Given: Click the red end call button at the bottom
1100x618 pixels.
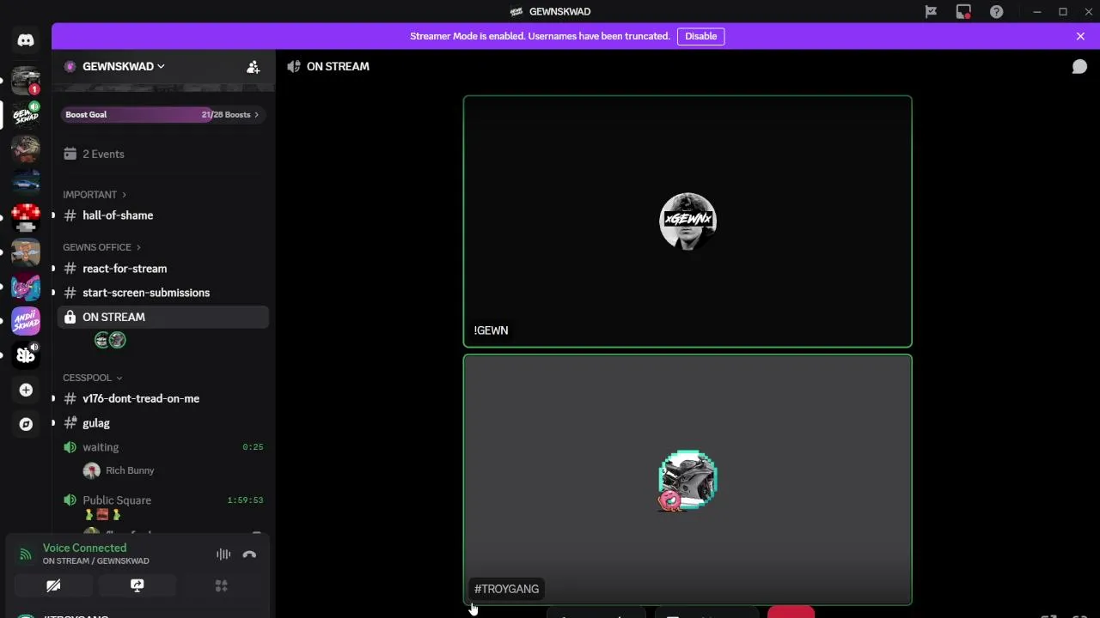Looking at the screenshot, I should coord(791,612).
